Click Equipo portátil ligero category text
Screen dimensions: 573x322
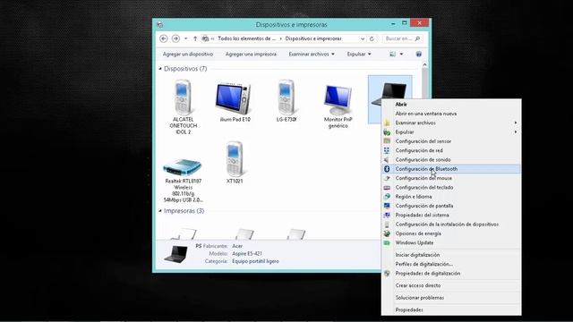[255, 261]
